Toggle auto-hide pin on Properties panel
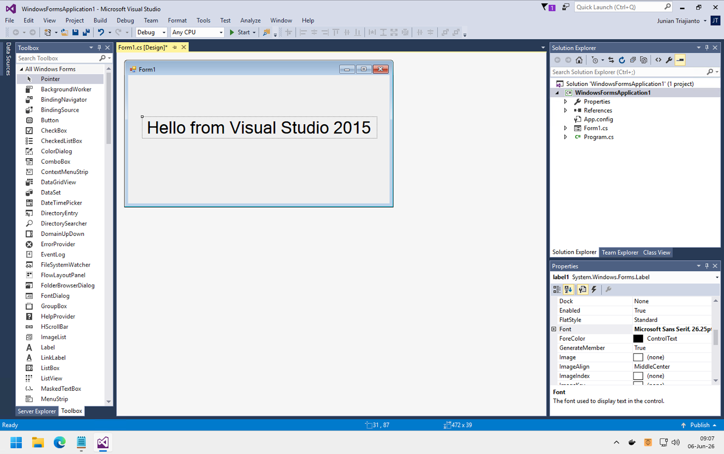The height and width of the screenshot is (454, 724). 707,266
